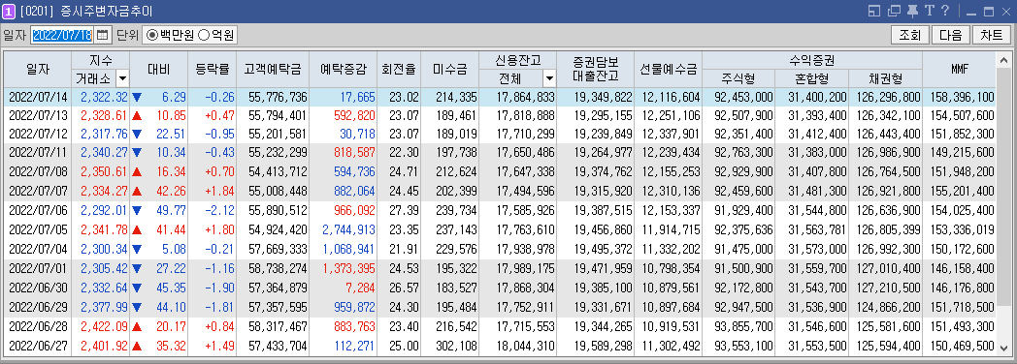Open help with the question mark icon
1017x364 pixels.
tap(944, 11)
